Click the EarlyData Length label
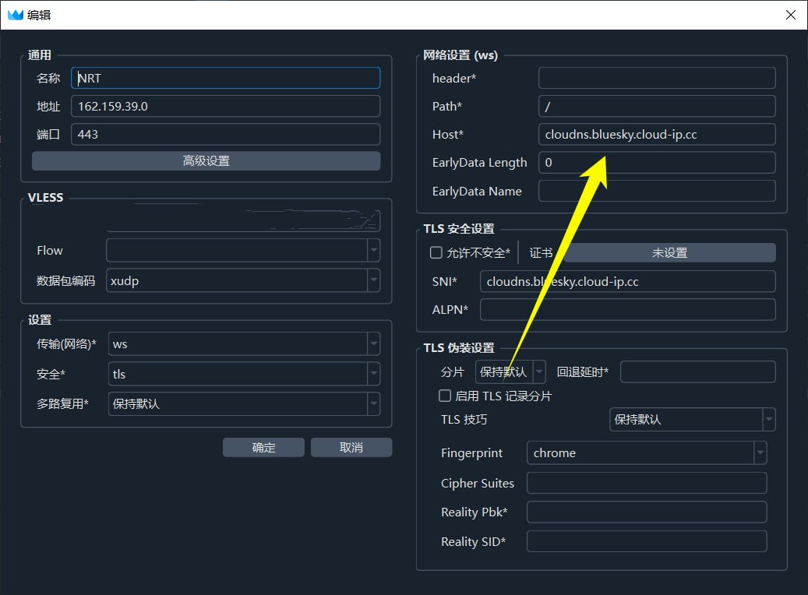Viewport: 808px width, 595px height. (479, 163)
